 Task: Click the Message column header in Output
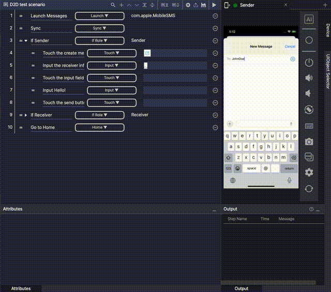[x=286, y=219]
